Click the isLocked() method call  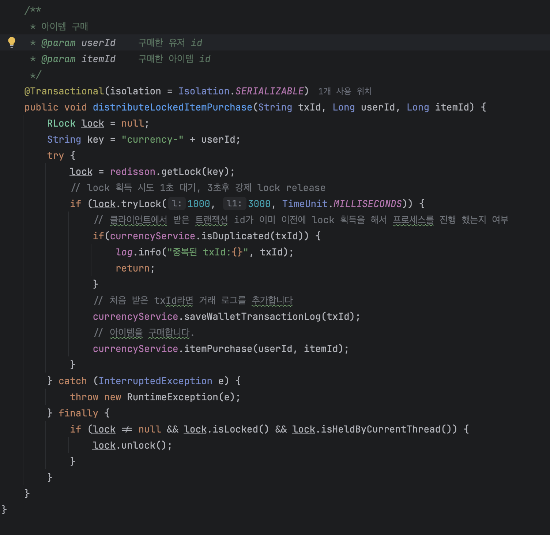(241, 429)
